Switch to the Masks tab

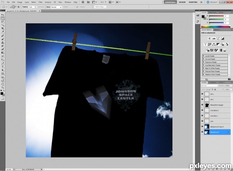tap(217, 30)
